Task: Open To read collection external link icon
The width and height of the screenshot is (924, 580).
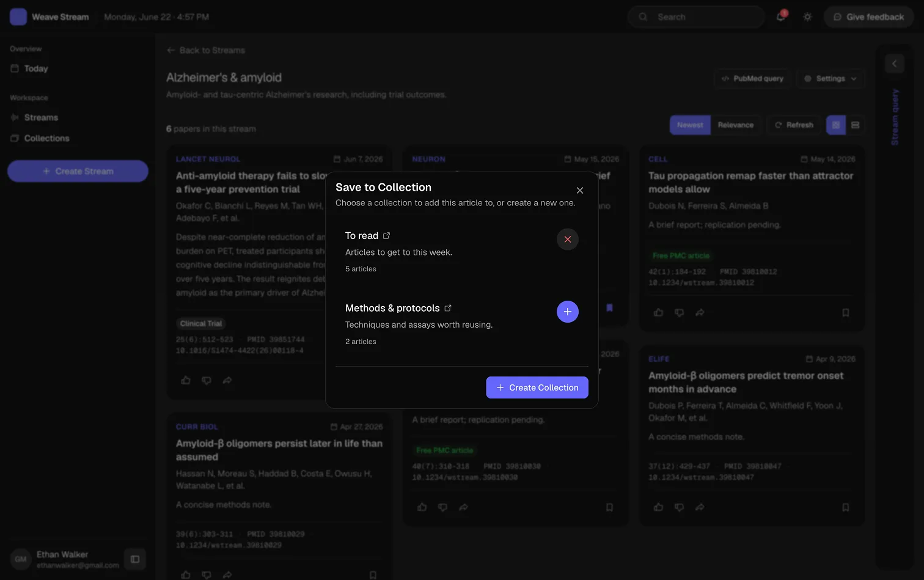Action: [386, 236]
